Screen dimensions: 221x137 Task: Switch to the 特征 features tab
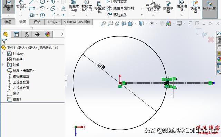click(8, 22)
